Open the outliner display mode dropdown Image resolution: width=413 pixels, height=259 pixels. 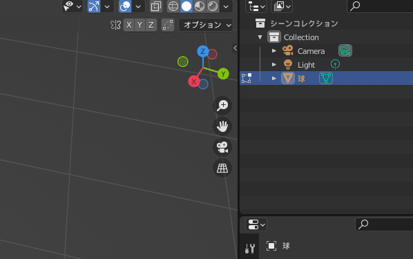click(282, 6)
